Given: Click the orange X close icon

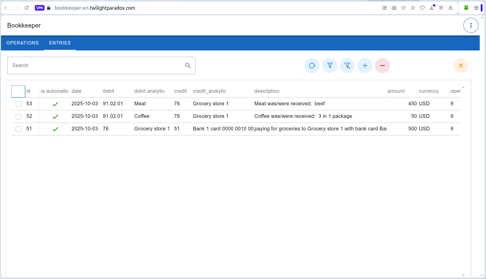Looking at the screenshot, I should (461, 66).
